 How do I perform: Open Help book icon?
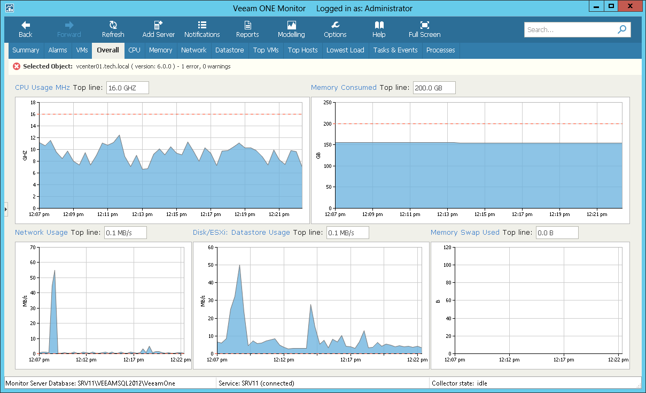[x=379, y=29]
